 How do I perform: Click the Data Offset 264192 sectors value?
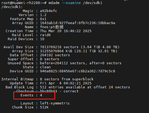point(55,55)
